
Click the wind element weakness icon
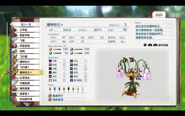coord(72,53)
